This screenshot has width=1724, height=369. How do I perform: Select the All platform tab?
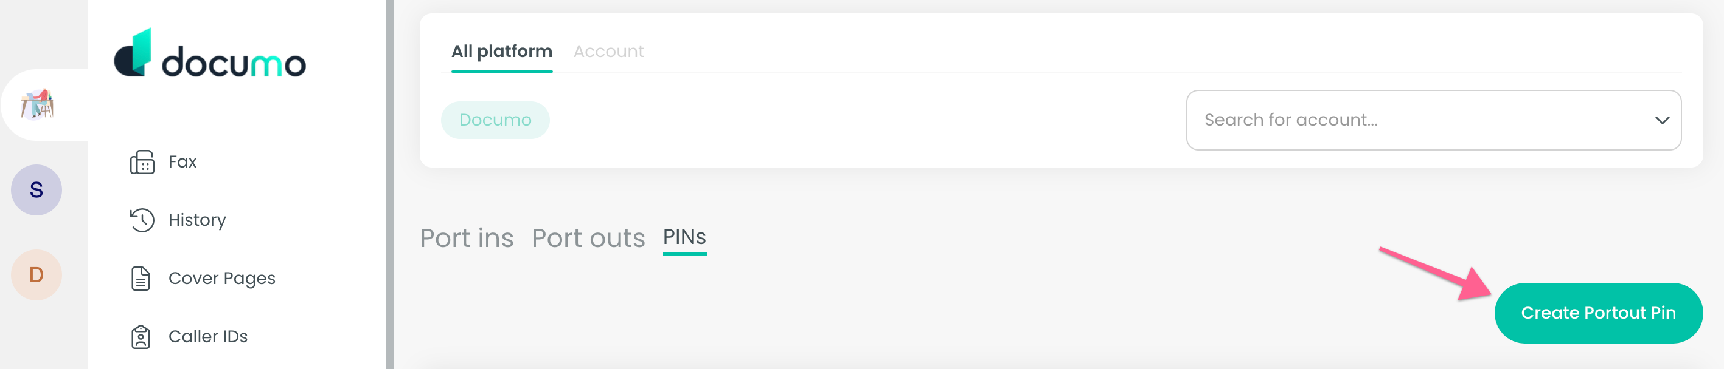tap(501, 51)
